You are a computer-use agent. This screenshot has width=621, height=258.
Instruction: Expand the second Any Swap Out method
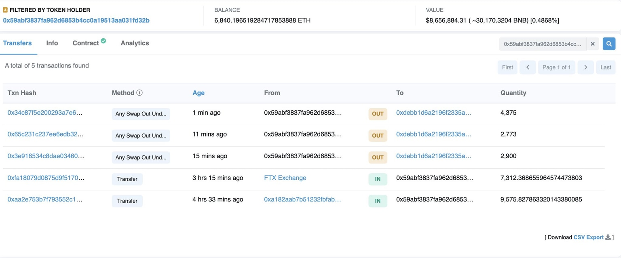[141, 135]
